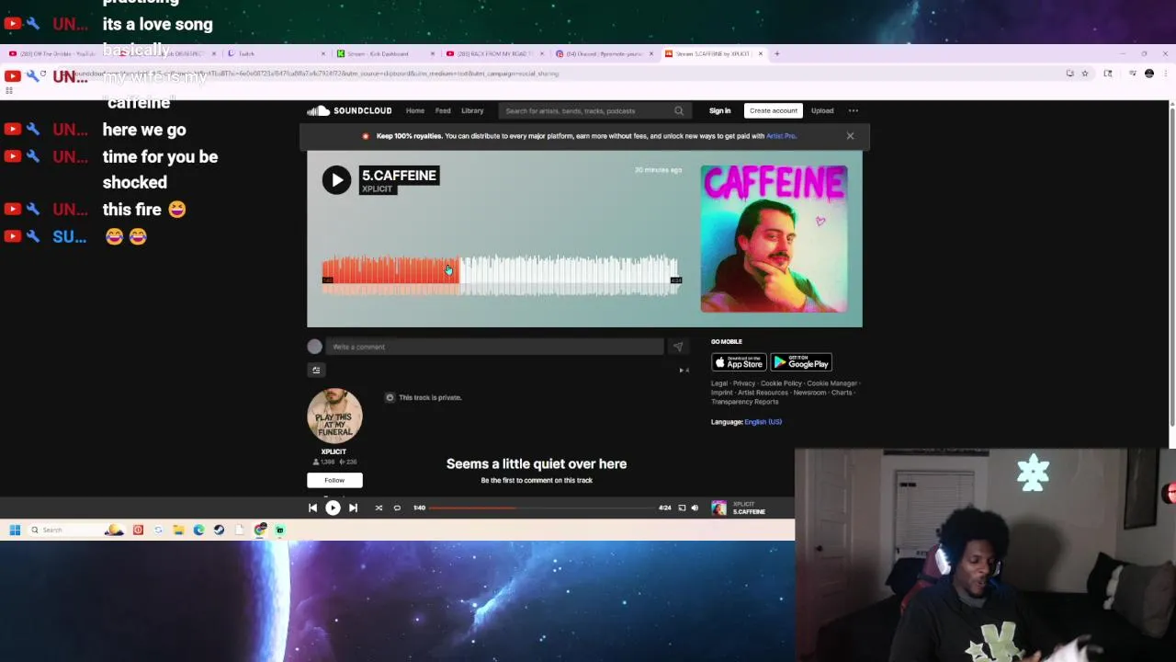Open now-playing 5.CAFFEINE thumbnail in player bar
1176x662 pixels.
point(718,508)
